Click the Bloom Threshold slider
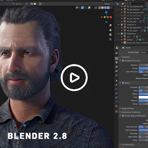Image resolution: width=148 pixels, height=148 pixels. (x=143, y=87)
